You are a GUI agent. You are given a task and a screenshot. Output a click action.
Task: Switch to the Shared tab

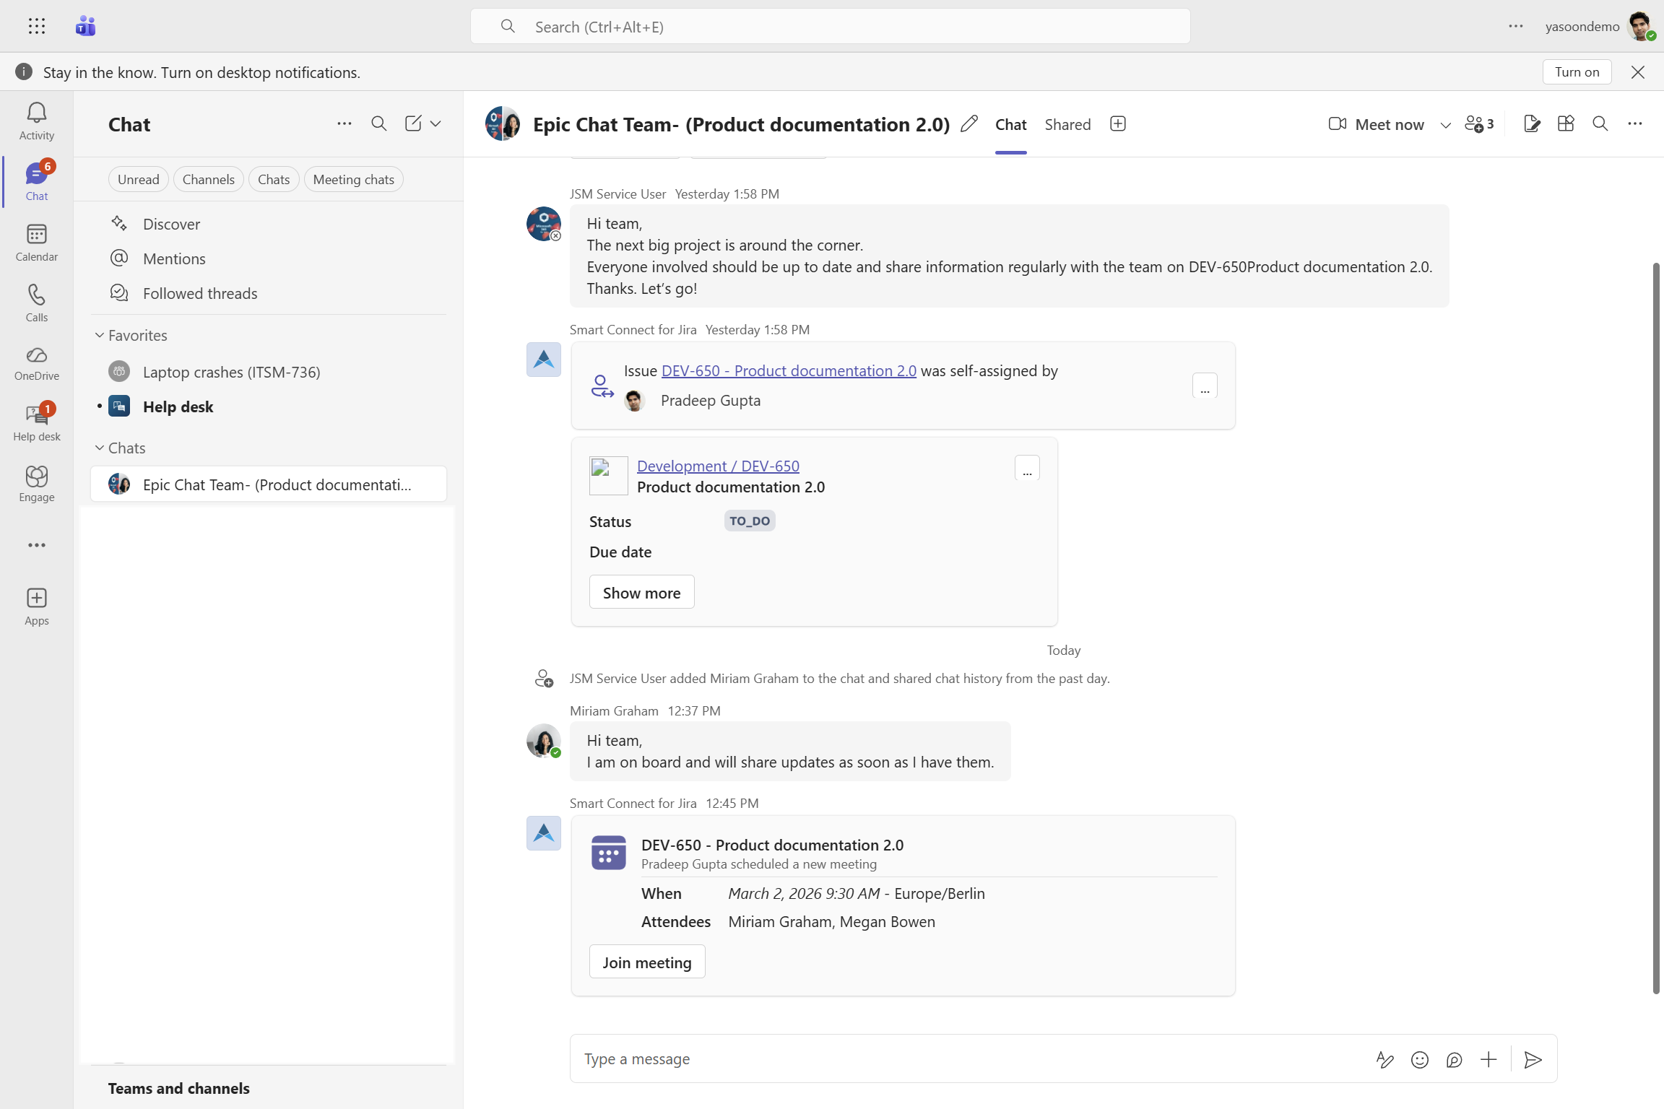coord(1067,124)
